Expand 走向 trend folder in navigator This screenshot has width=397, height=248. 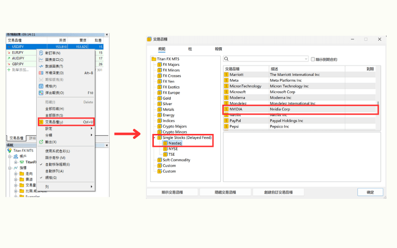(16, 174)
